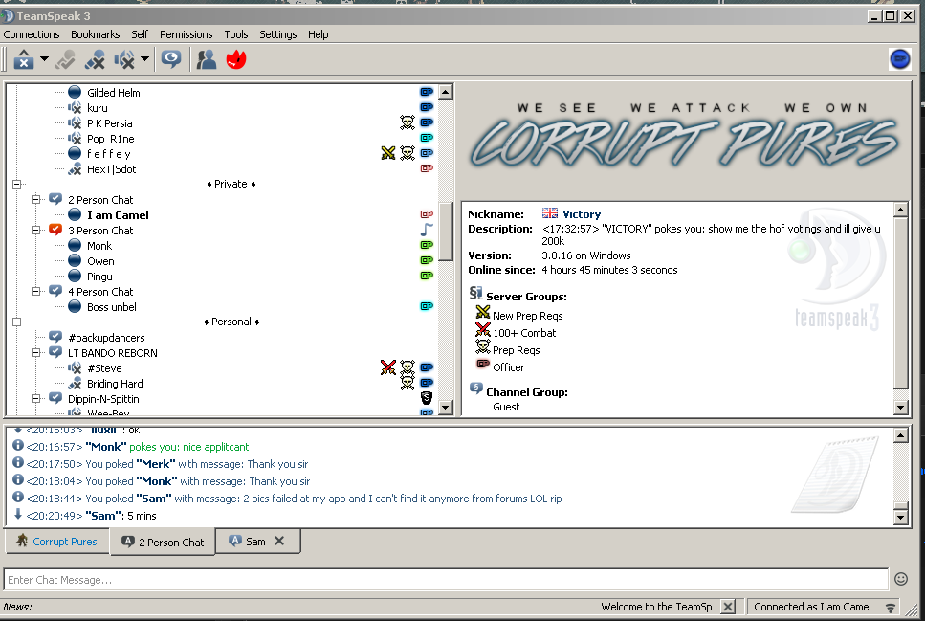Click crossed swords badge on feffey row
The height and width of the screenshot is (621, 925).
click(388, 153)
